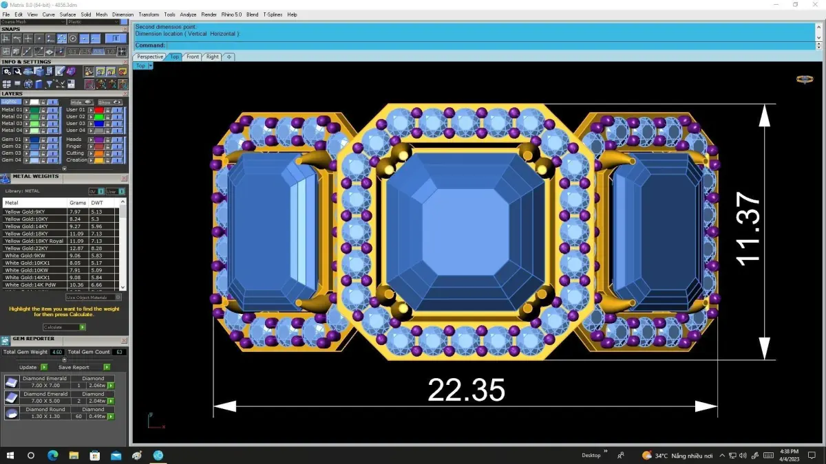Click Save Report button
The width and height of the screenshot is (826, 464).
coord(84,367)
